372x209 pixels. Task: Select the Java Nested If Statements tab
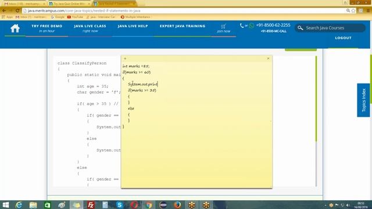(115, 4)
